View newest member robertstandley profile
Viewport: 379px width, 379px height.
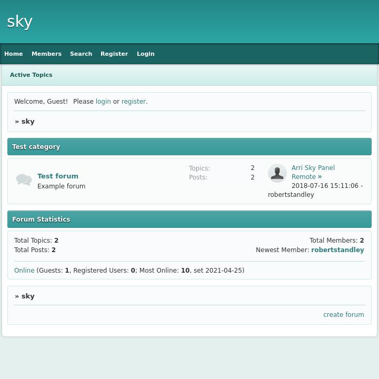click(337, 250)
